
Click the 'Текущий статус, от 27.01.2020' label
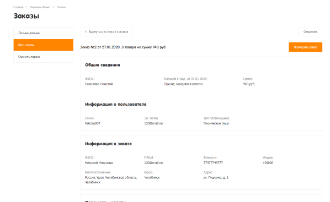point(185,79)
